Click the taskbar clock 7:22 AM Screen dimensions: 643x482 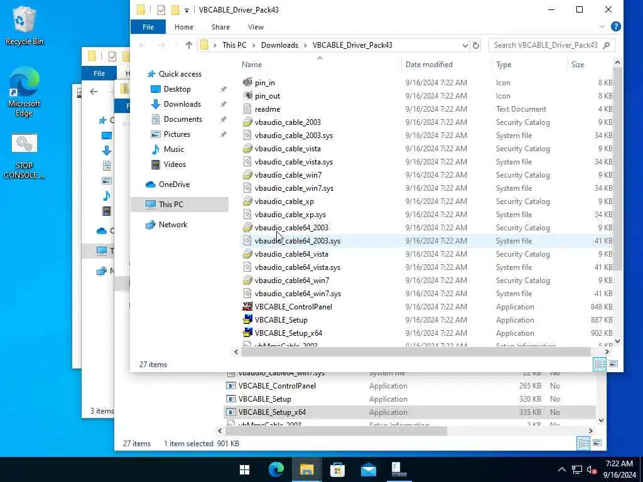coord(619,464)
